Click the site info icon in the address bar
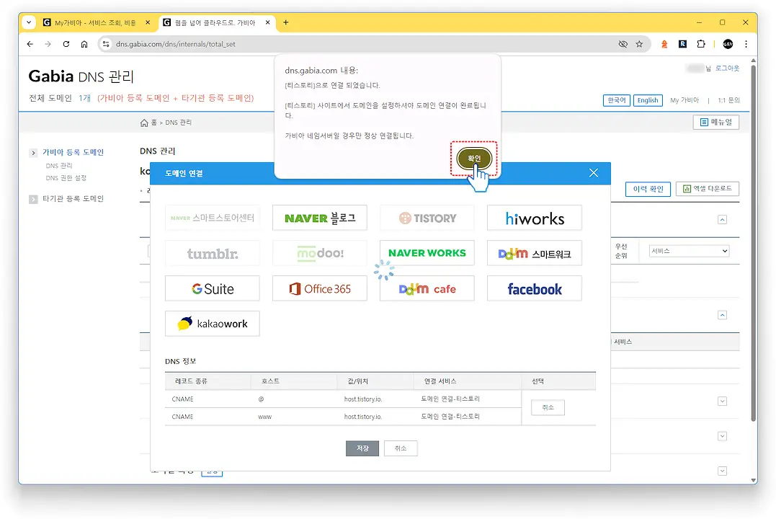This screenshot has height=519, width=776. pos(105,44)
